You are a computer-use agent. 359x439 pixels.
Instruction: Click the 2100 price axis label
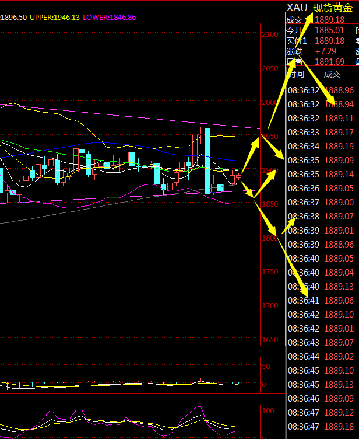click(270, 35)
